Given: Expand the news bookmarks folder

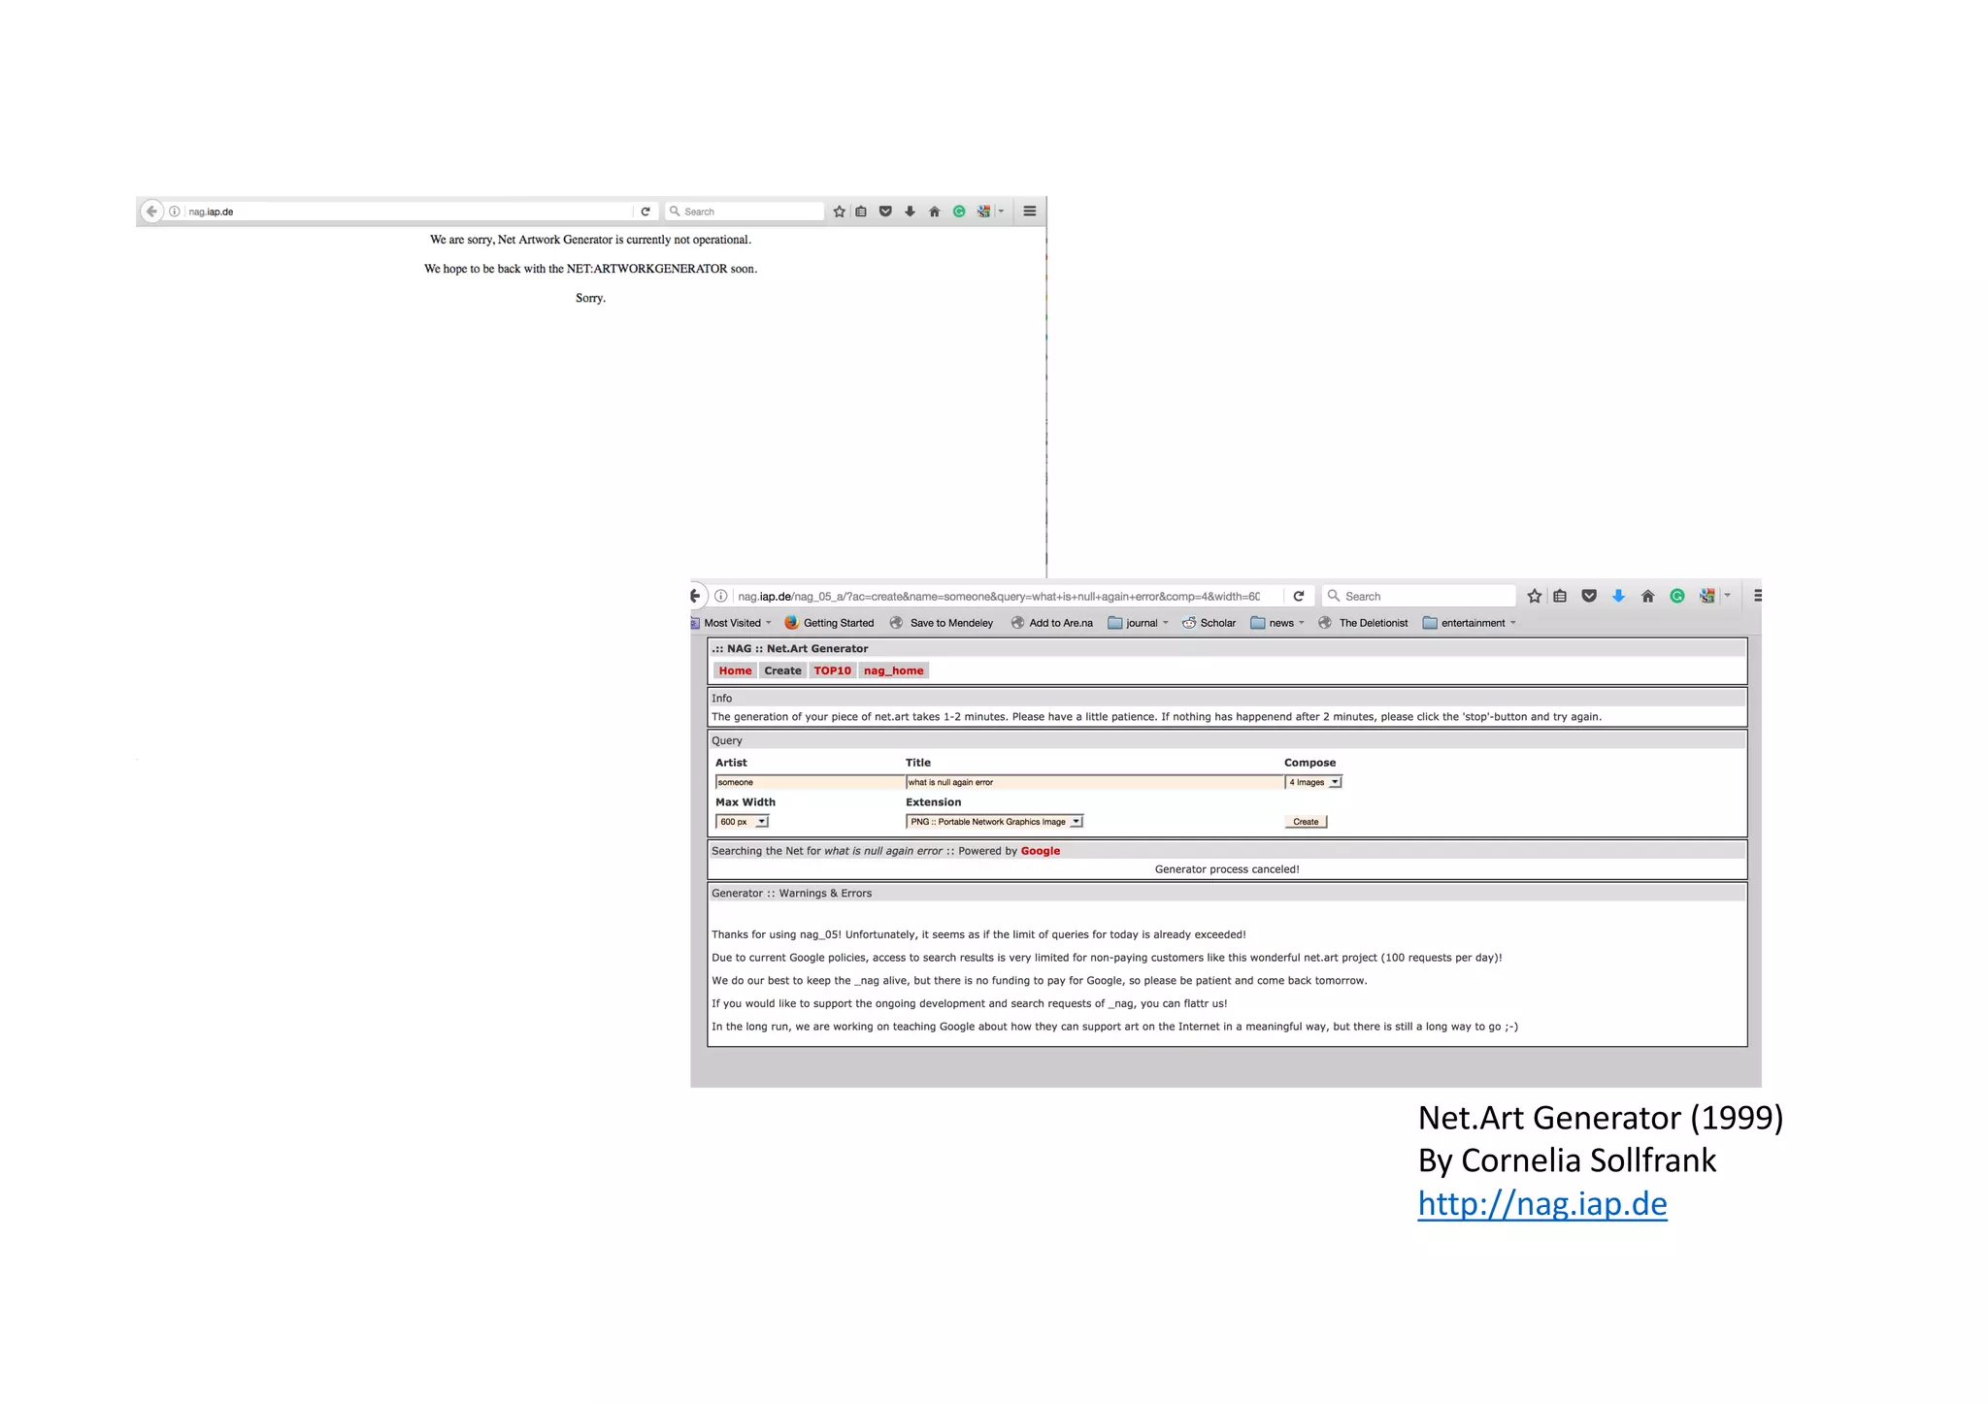Looking at the screenshot, I should 1277,623.
